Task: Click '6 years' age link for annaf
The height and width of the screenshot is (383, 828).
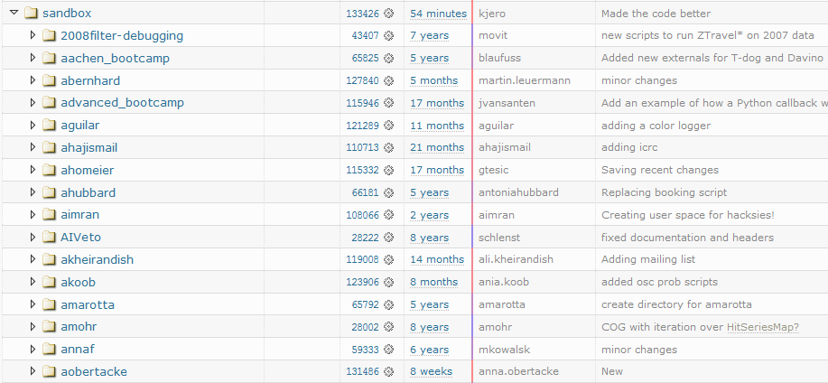Action: 429,350
